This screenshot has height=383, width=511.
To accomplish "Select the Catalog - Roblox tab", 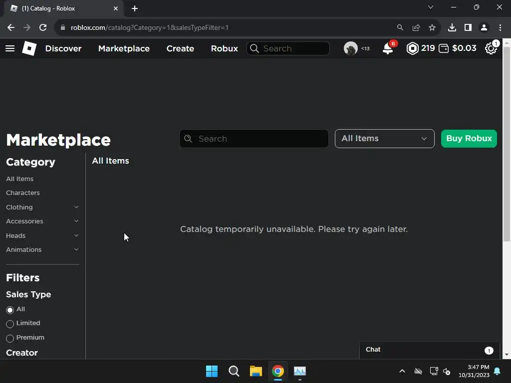I will 63,8.
